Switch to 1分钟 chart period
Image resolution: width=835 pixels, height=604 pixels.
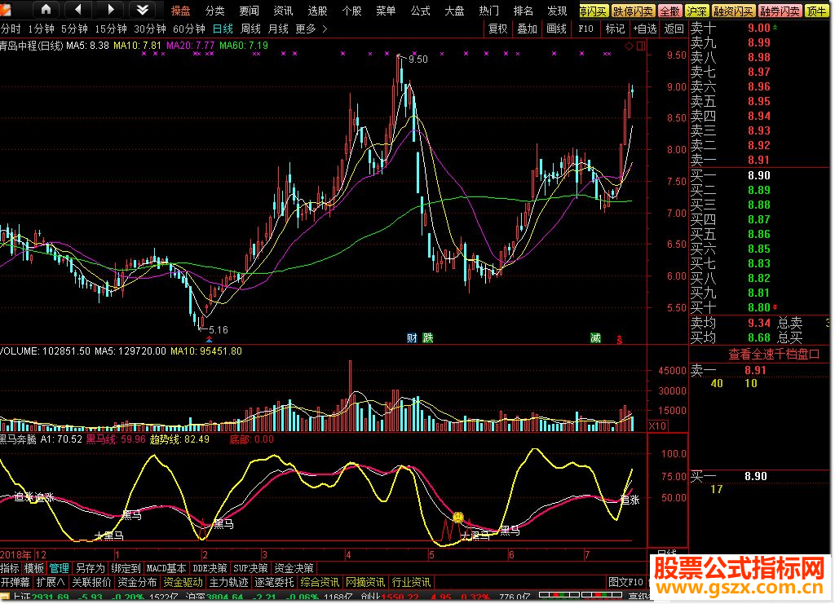point(41,29)
